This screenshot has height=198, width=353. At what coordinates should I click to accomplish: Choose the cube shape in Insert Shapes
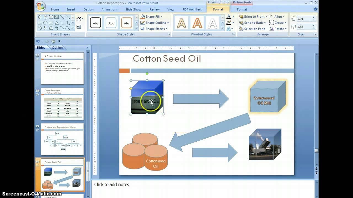[51, 17]
